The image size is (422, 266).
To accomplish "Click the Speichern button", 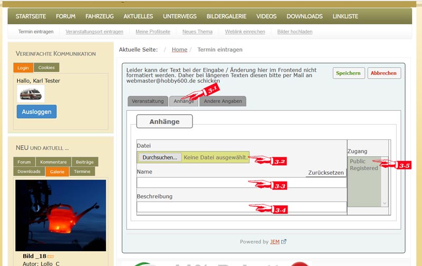I will 348,73.
